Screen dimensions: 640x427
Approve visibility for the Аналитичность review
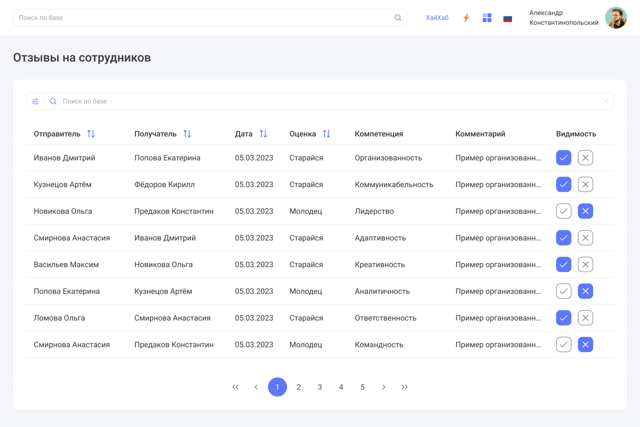click(564, 291)
